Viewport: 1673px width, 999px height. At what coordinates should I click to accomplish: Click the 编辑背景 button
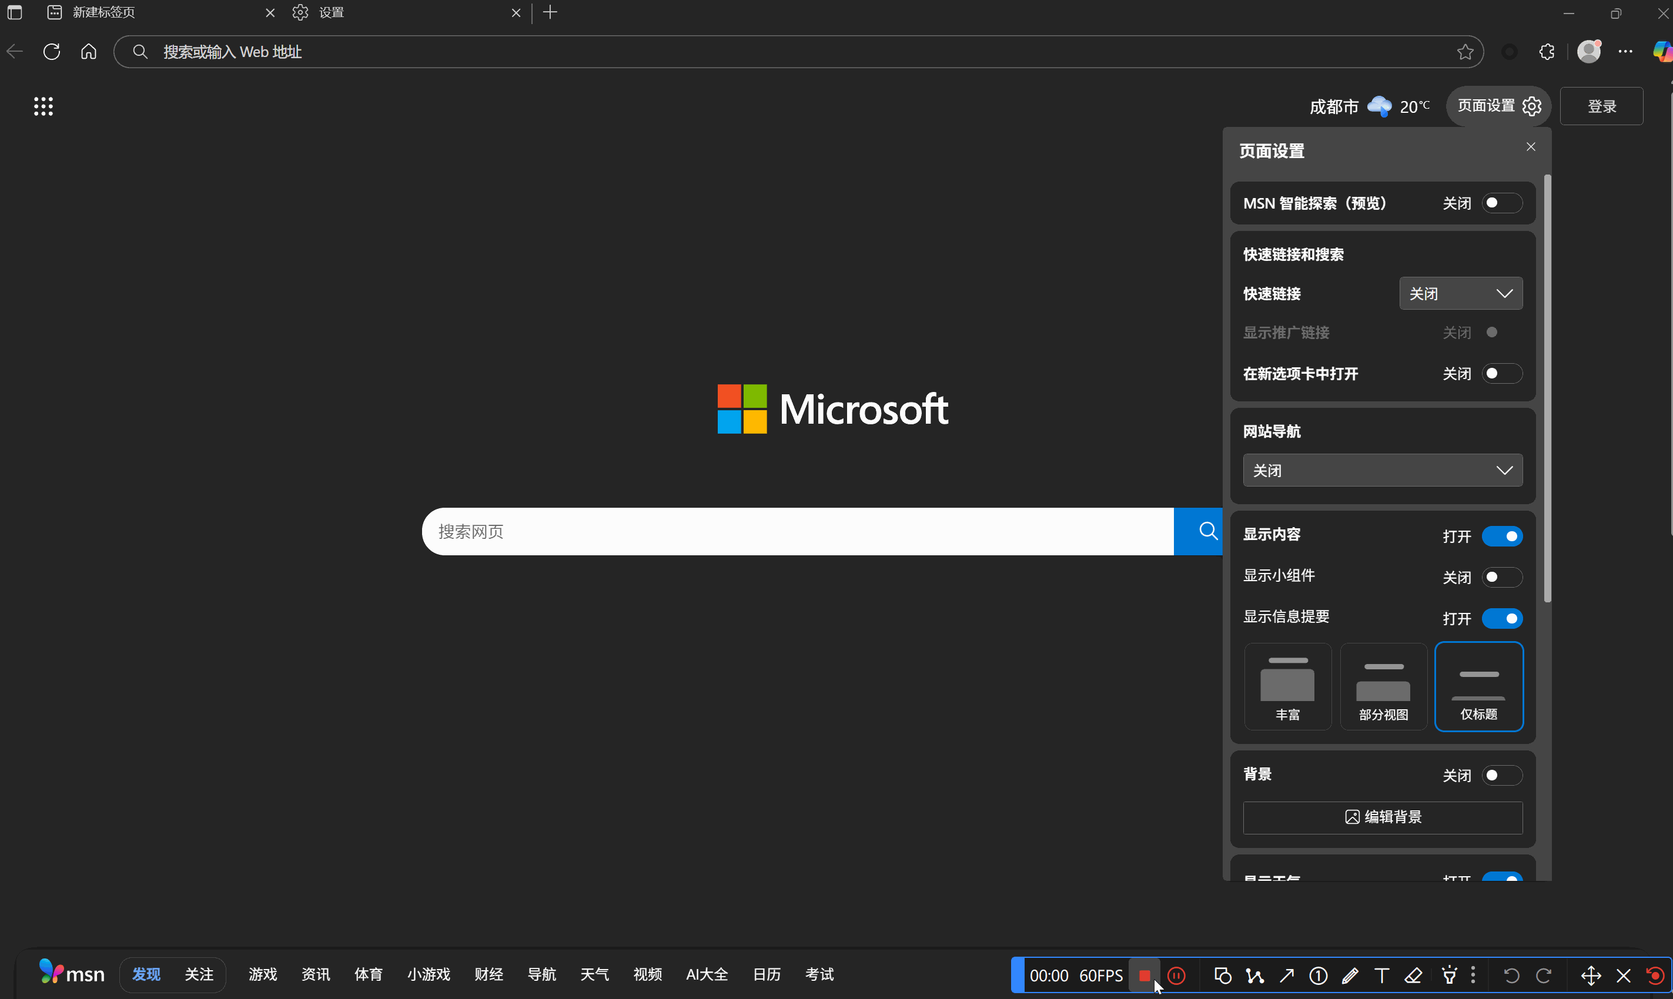pos(1383,817)
